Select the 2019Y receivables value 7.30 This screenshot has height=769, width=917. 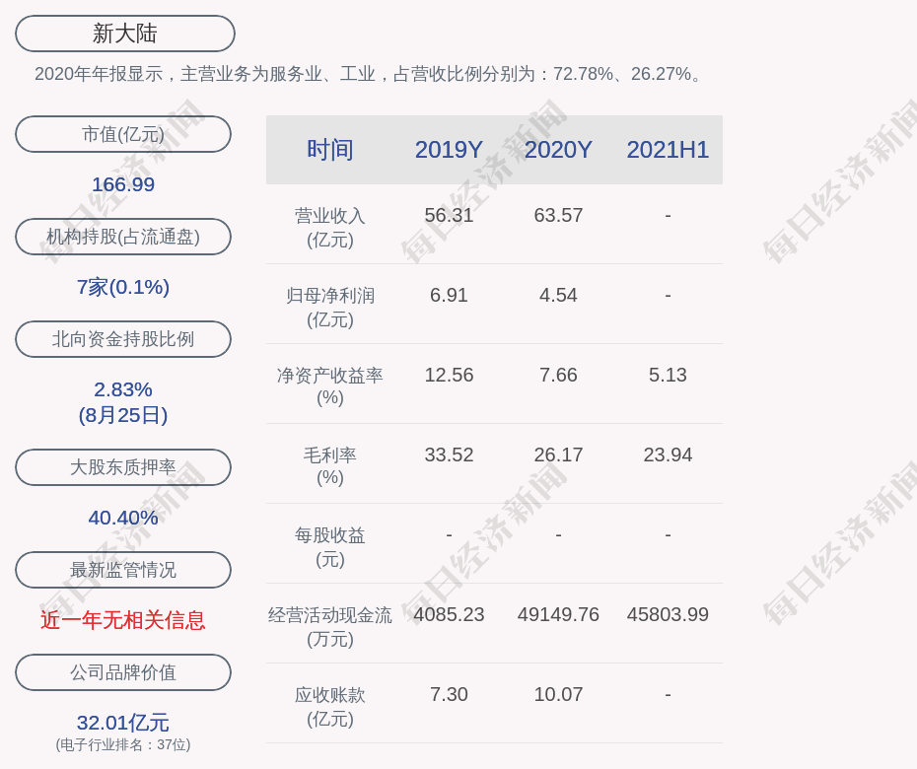click(x=449, y=695)
